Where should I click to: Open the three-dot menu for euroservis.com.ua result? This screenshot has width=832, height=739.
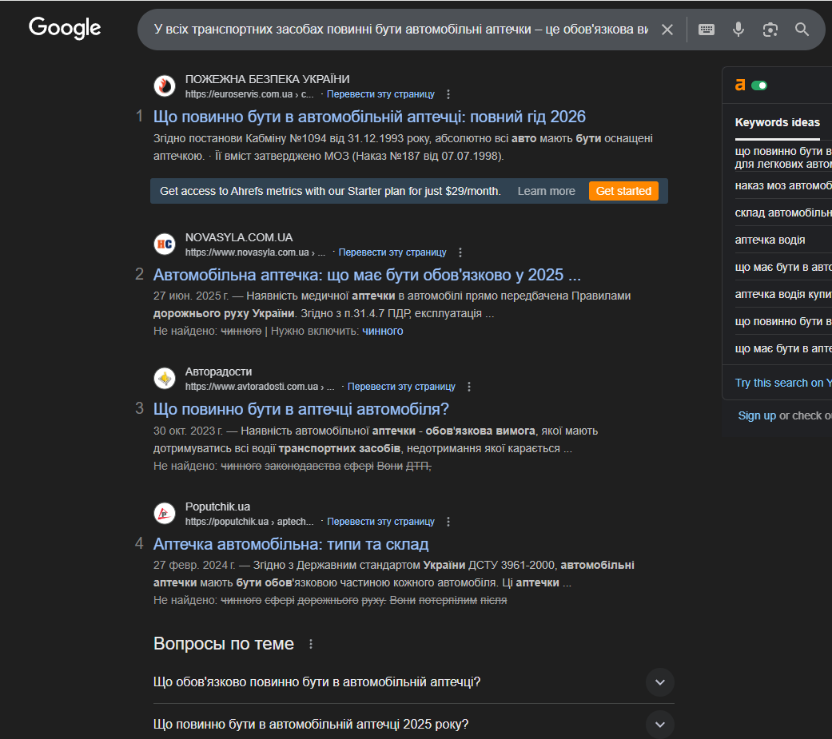coord(448,94)
